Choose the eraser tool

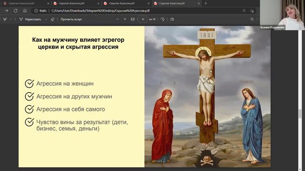point(52,19)
